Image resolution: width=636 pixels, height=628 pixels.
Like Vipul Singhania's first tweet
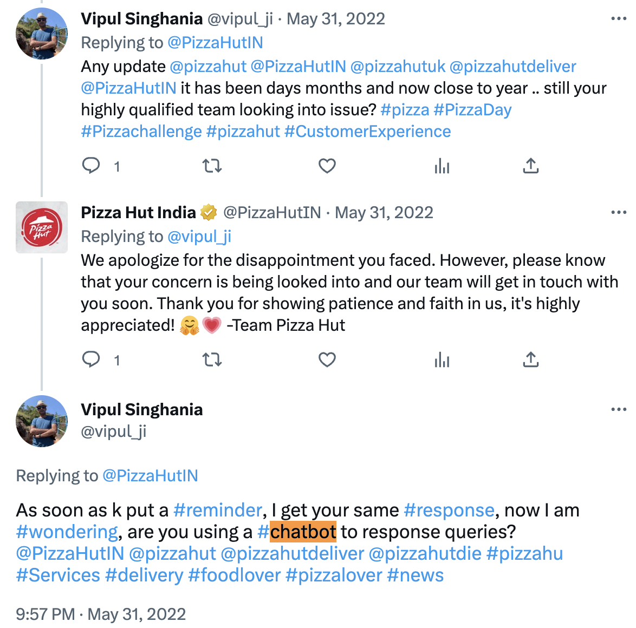pyautogui.click(x=327, y=166)
